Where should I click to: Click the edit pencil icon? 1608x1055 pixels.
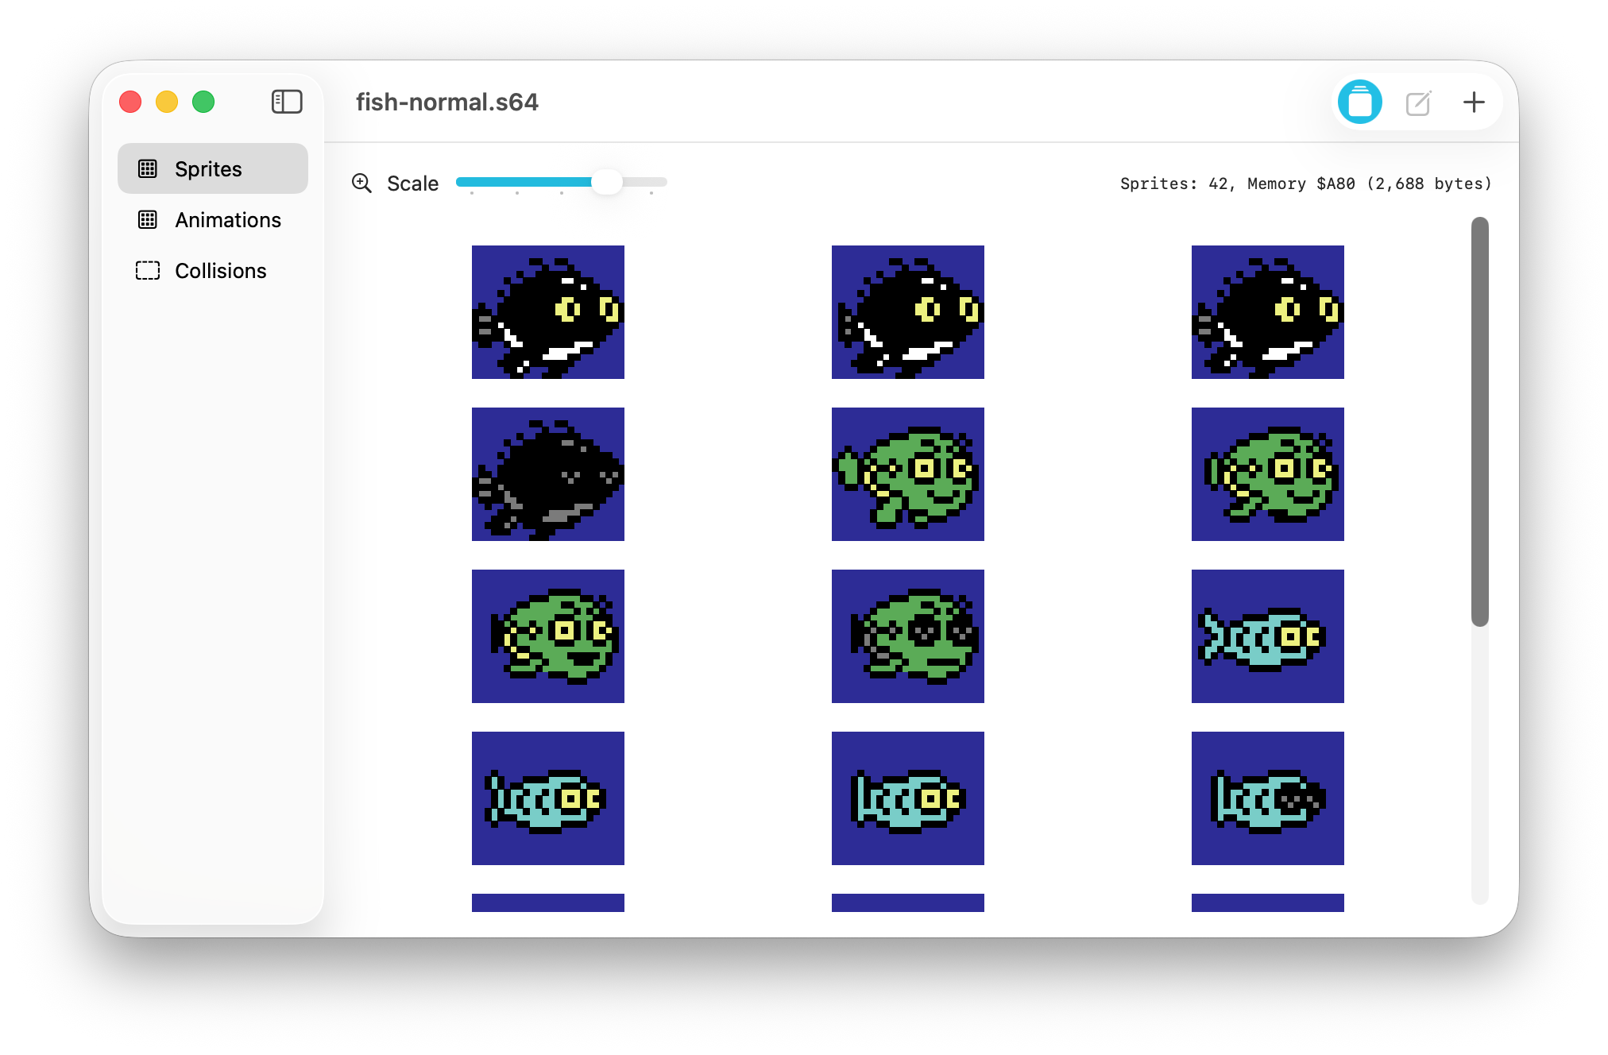1418,102
